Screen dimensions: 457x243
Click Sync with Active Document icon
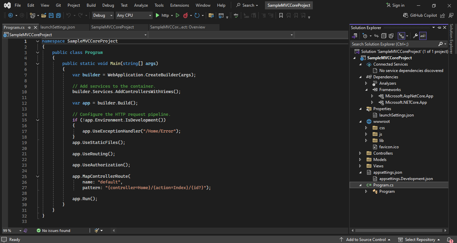coord(376,36)
